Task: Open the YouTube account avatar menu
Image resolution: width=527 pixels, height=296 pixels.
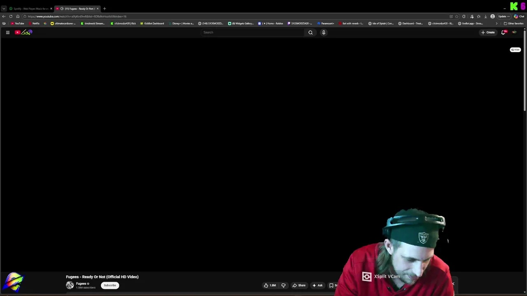Action: 514,32
